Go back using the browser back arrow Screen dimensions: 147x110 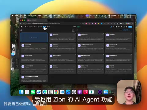[x=21, y=24]
